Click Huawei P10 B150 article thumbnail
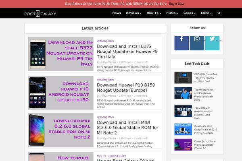242x161 pixels. coord(61,93)
